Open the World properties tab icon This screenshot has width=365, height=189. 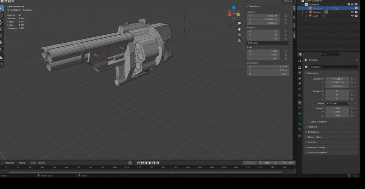click(300, 89)
